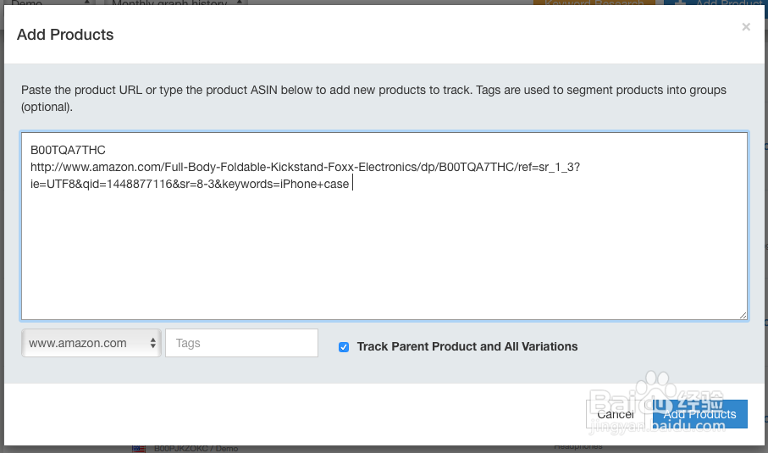Grab the textarea resize handle corner
This screenshot has height=453, width=768.
743,315
